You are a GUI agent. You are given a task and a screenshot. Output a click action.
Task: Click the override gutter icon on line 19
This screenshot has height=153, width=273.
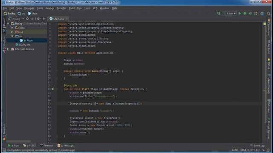click(53, 89)
